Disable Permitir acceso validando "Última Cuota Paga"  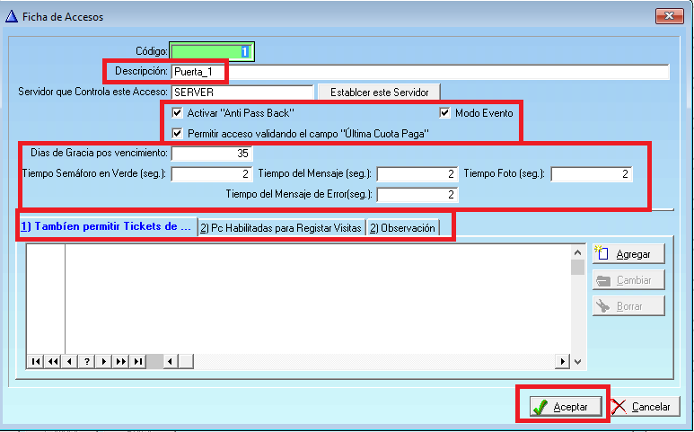tap(178, 133)
